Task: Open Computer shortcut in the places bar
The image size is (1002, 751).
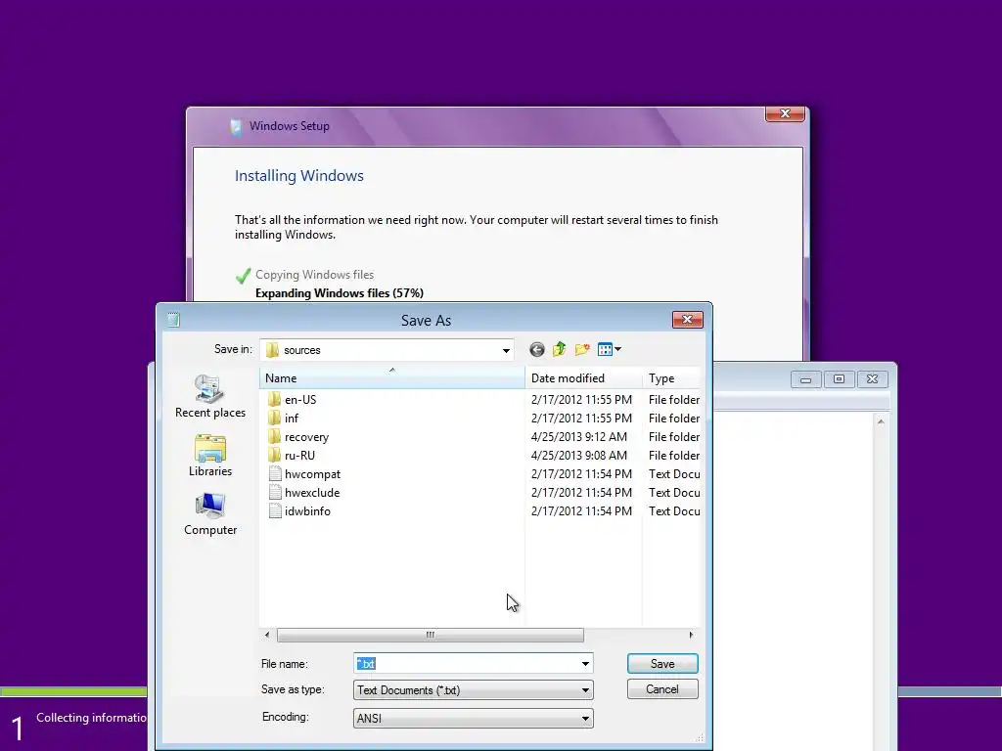Action: [x=210, y=514]
